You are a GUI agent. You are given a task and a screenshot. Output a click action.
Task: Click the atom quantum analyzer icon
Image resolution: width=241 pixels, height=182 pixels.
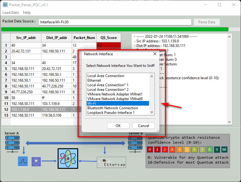(68, 158)
